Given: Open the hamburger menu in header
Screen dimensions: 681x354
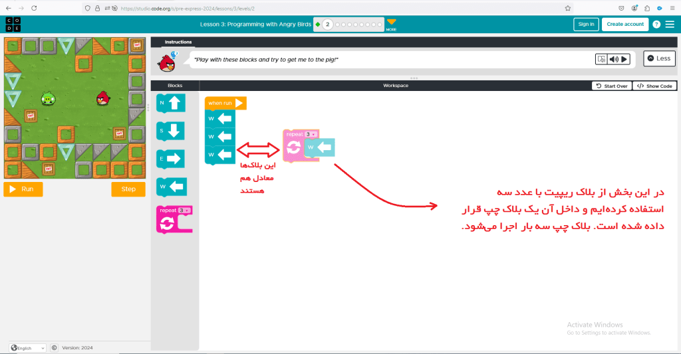Looking at the screenshot, I should pos(670,25).
